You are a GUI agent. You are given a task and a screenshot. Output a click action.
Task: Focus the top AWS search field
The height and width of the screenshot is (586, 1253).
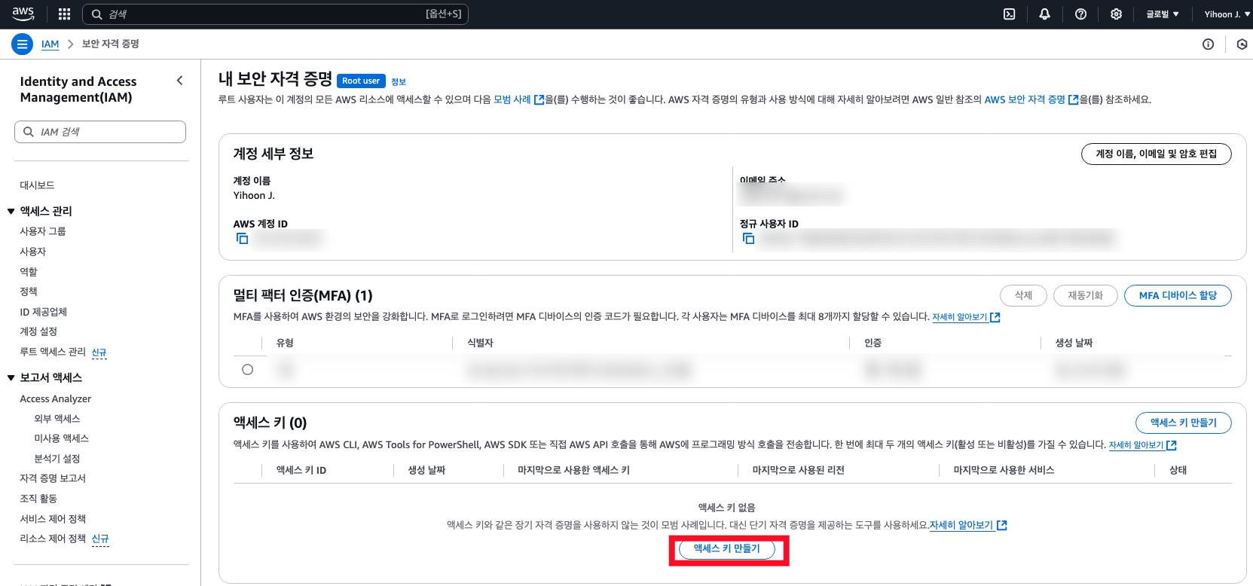(x=275, y=14)
